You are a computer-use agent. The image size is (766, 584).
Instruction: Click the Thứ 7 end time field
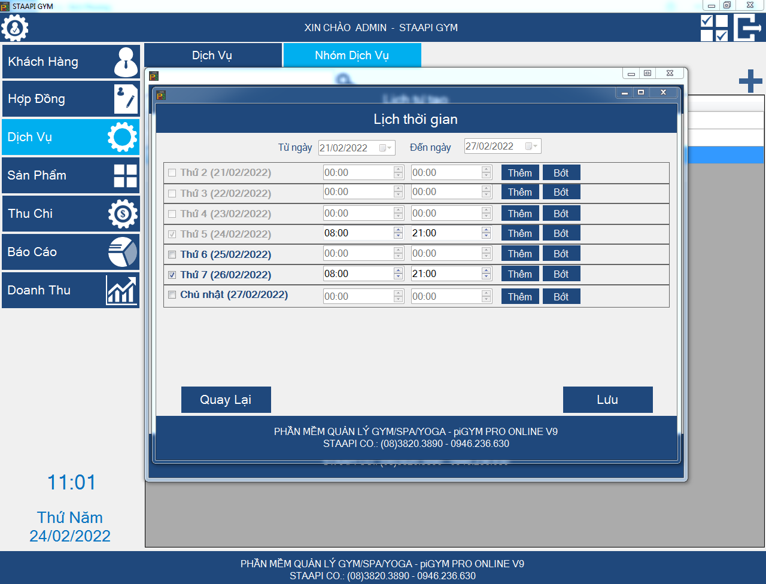click(445, 274)
